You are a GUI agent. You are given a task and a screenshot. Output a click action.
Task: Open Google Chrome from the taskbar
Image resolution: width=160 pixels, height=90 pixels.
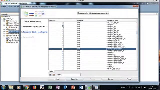pyautogui.click(x=27, y=87)
